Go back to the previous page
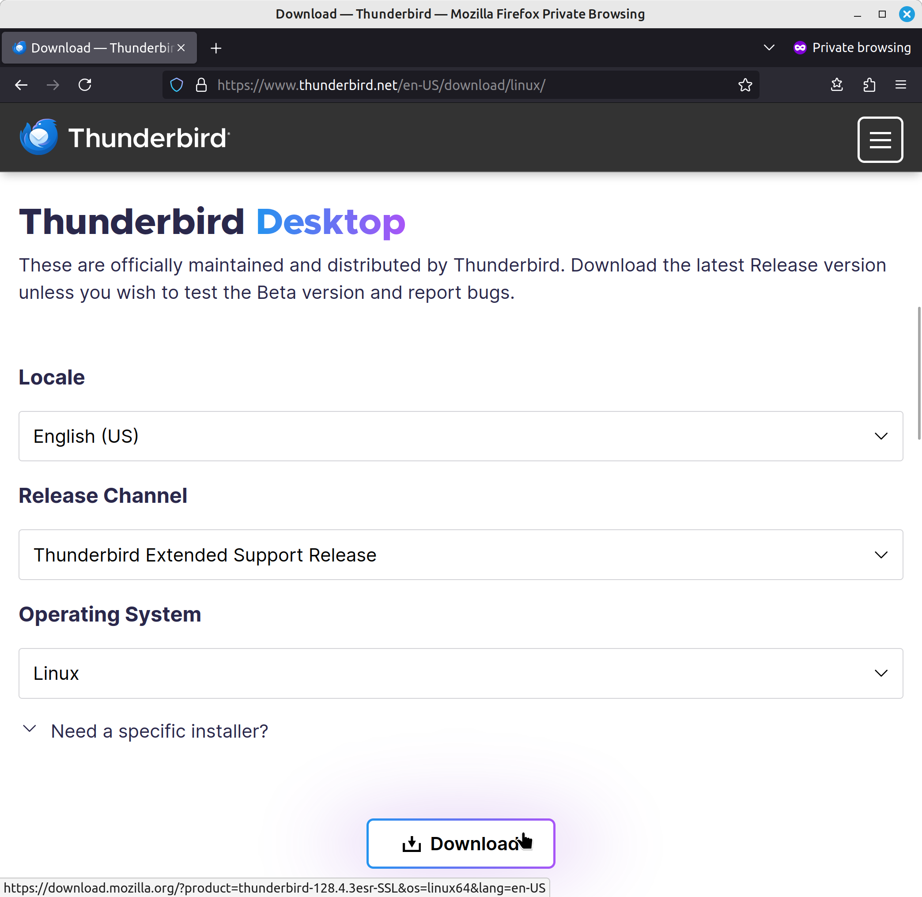 21,85
